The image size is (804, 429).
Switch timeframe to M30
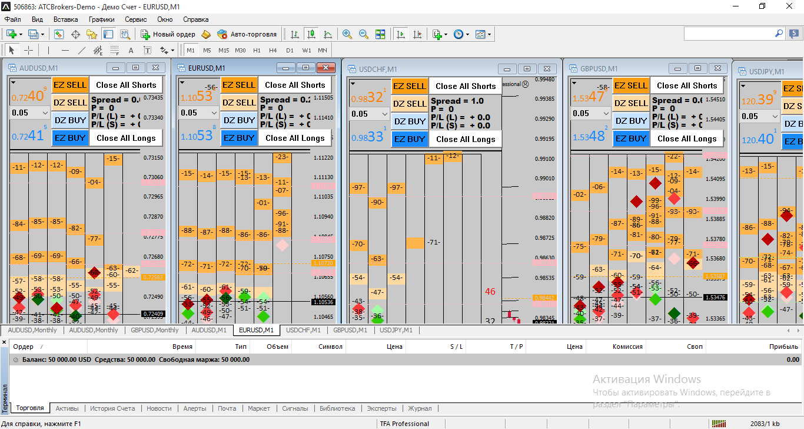pos(240,51)
